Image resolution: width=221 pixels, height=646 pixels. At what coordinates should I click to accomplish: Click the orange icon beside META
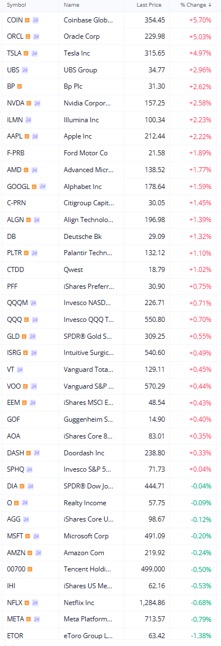27,619
